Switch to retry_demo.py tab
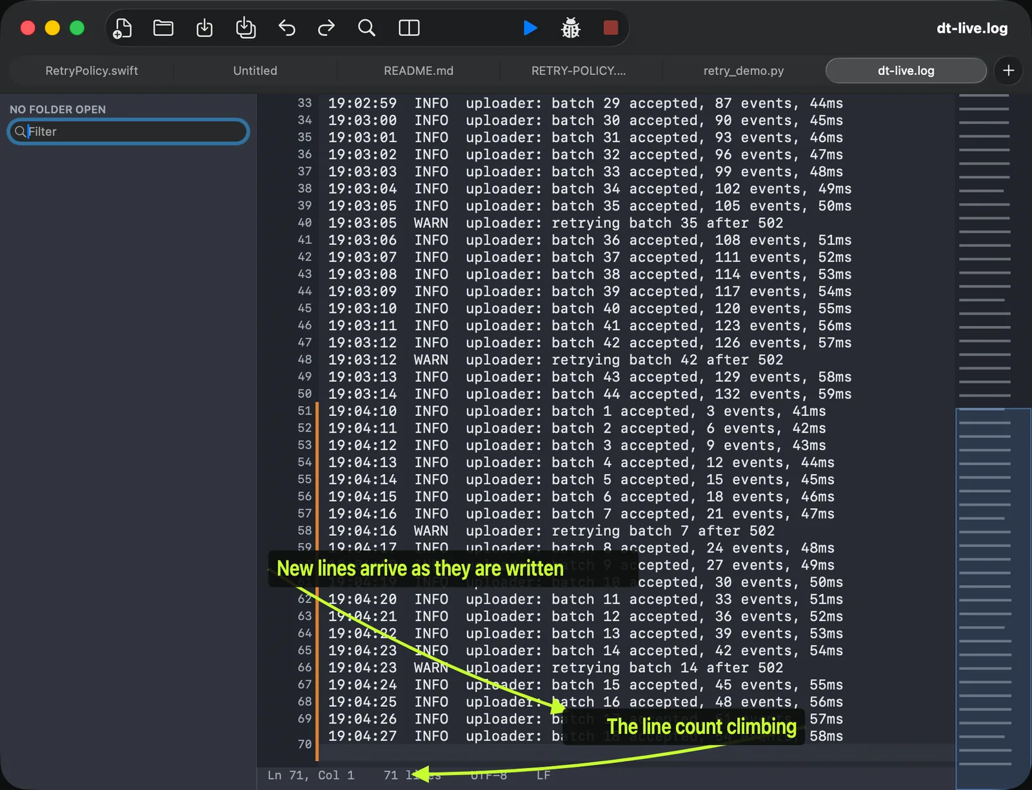The width and height of the screenshot is (1032, 790). coord(744,70)
